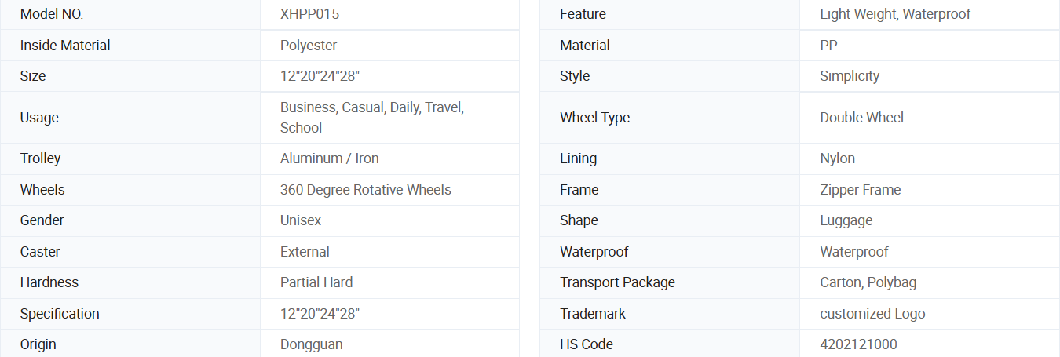The width and height of the screenshot is (1060, 357).
Task: Click the Partial Hard hardness value
Action: pyautogui.click(x=316, y=282)
